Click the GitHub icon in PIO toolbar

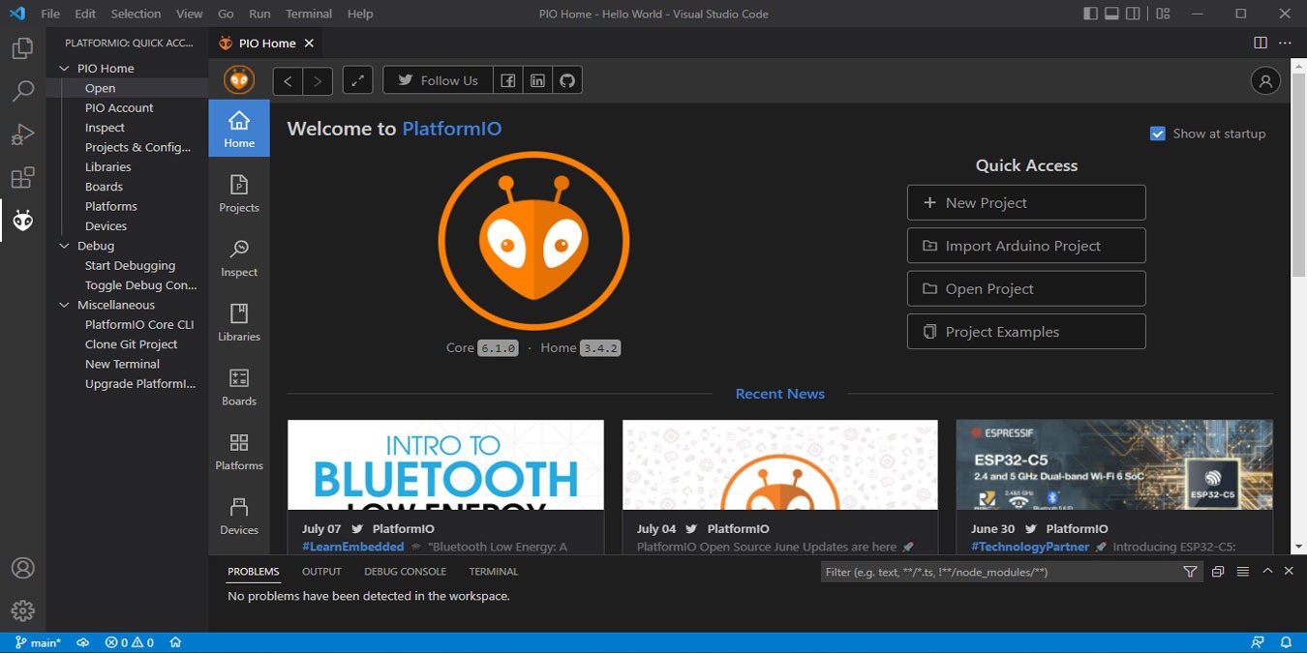[567, 79]
